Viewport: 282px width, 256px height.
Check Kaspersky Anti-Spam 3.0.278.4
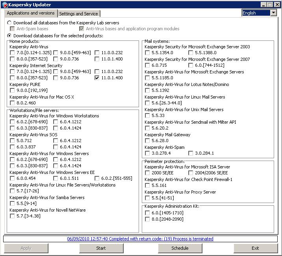(147, 153)
